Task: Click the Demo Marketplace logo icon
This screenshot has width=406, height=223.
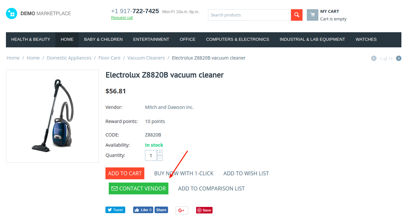Action: pos(12,13)
